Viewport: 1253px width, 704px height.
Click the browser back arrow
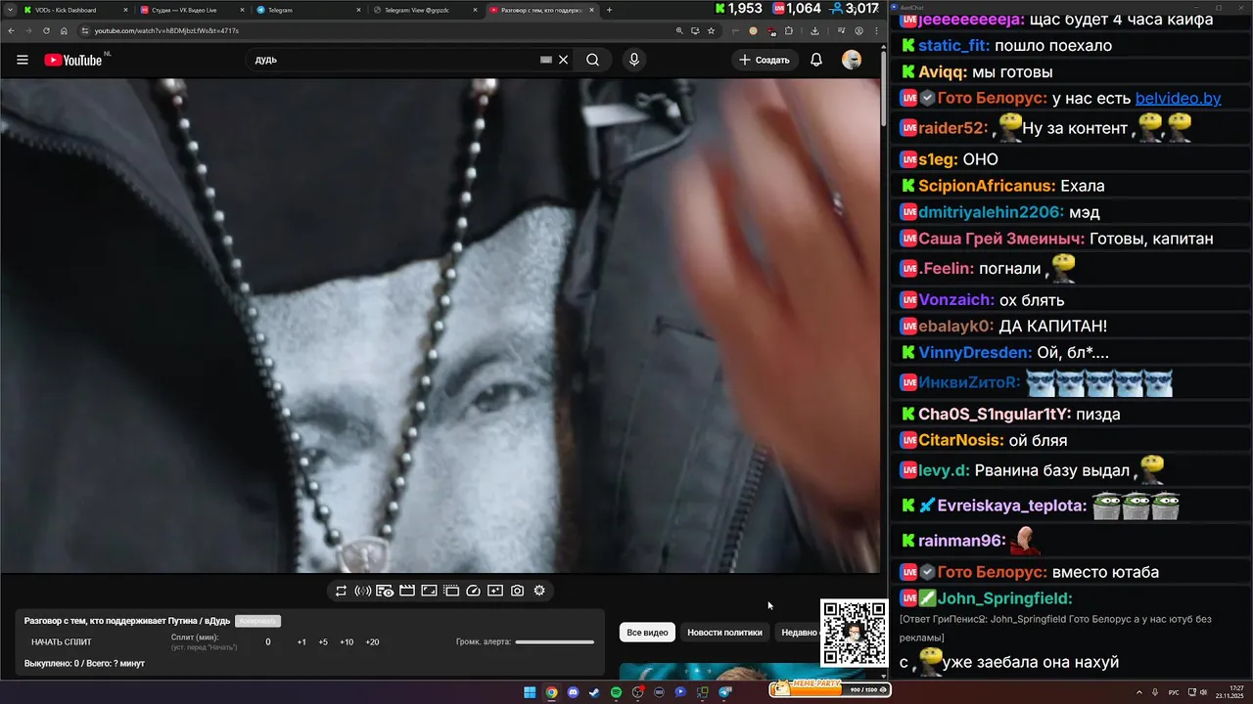[10, 30]
